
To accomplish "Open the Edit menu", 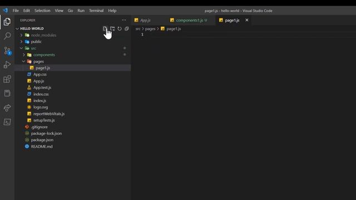I will [x=27, y=11].
